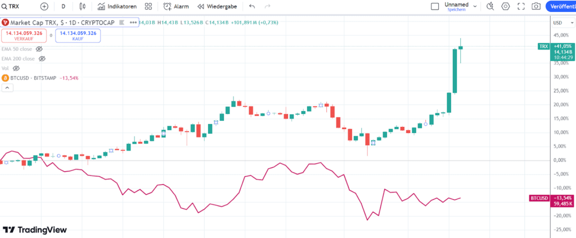Select the EMA 50 close label
The width and height of the screenshot is (576, 238).
[x=17, y=49]
